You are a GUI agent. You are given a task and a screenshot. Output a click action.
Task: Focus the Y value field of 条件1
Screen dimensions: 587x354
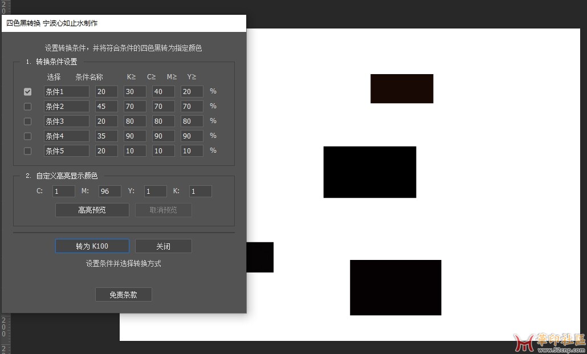[191, 92]
